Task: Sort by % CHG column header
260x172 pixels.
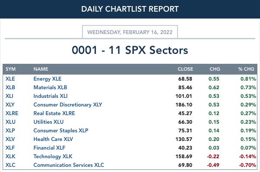Action: tap(246, 69)
